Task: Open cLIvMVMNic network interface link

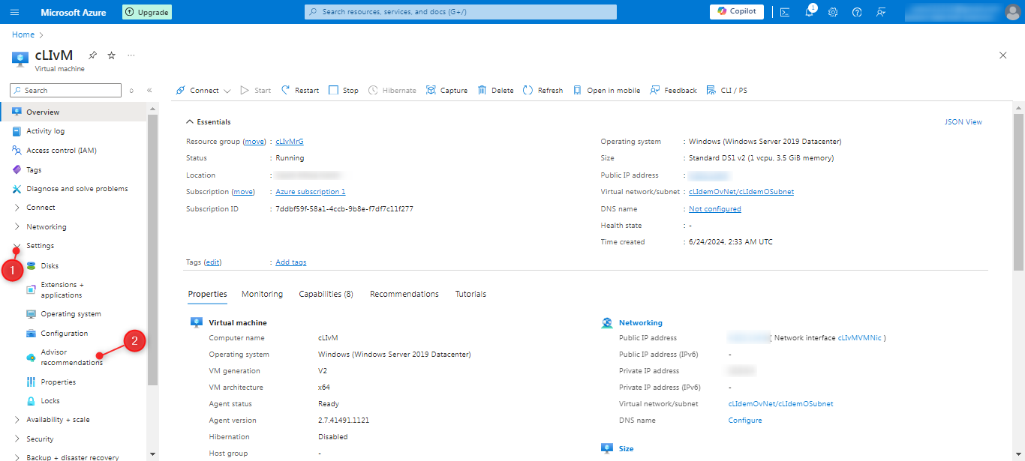Action: [x=860, y=338]
